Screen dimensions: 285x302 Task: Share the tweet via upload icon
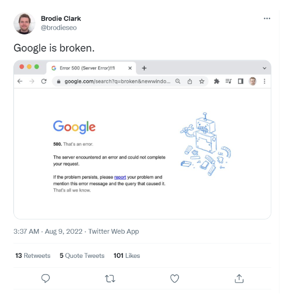click(x=239, y=278)
